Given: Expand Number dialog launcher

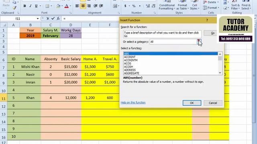Looking at the screenshot, I should pos(155,13).
